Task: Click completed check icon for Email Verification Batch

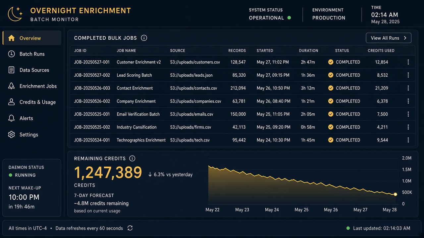Action: pyautogui.click(x=331, y=114)
